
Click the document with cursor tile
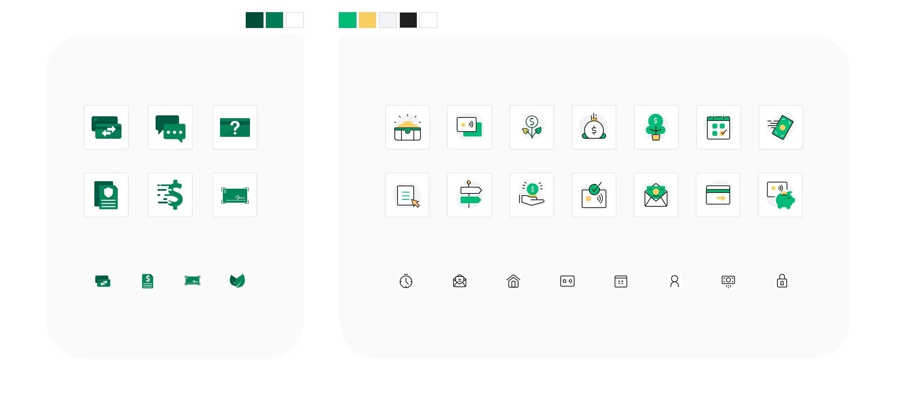407,195
